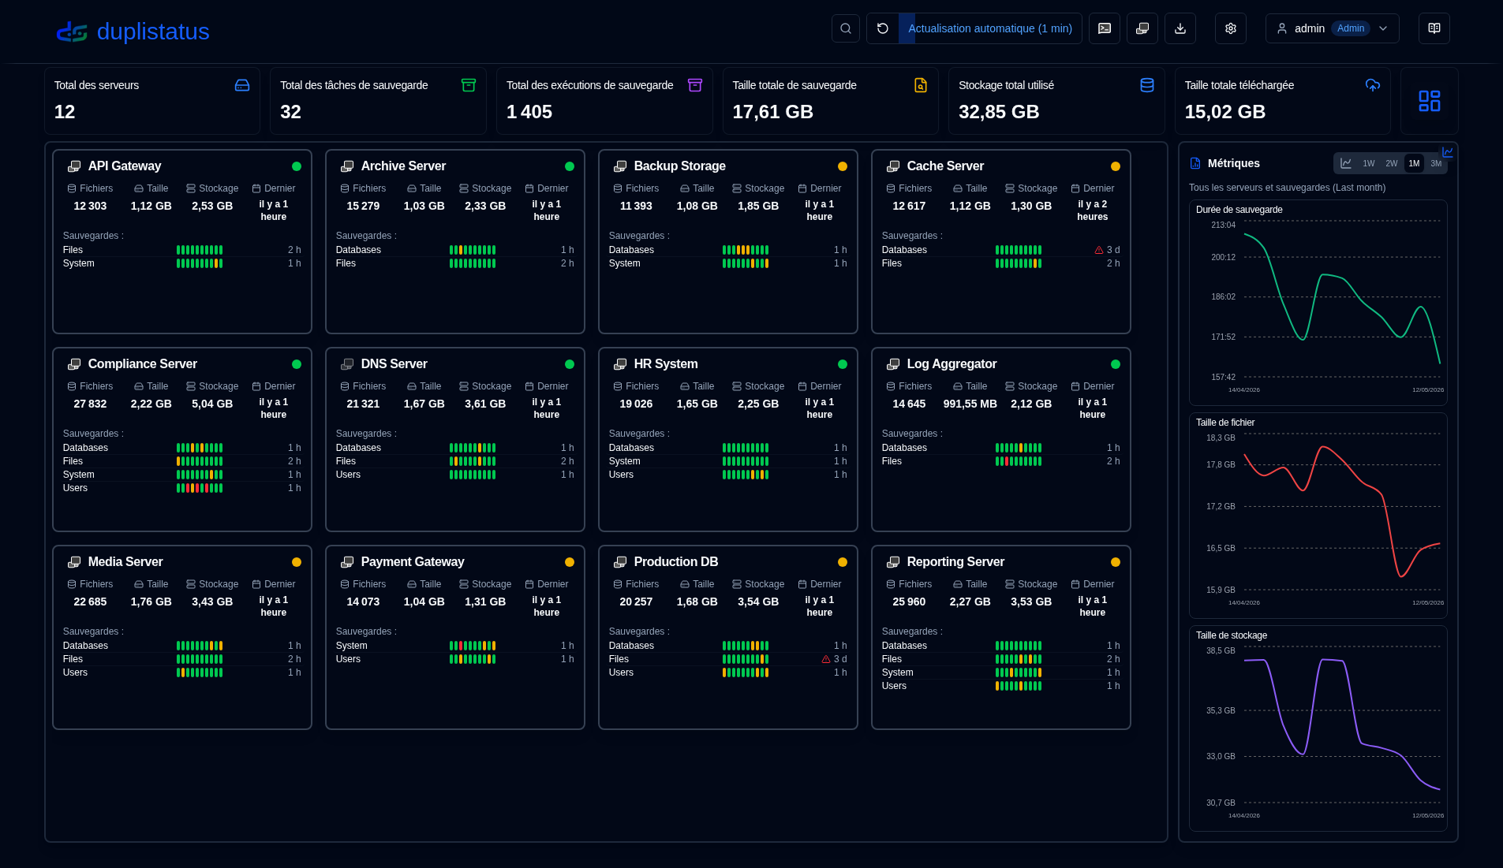The height and width of the screenshot is (868, 1503).
Task: Toggle Actualisation automatique (1 min)
Action: [990, 28]
